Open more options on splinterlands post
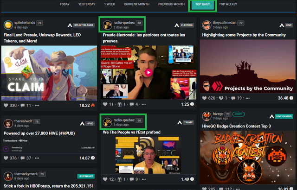The height and width of the screenshot is (190, 297). pos(37,106)
